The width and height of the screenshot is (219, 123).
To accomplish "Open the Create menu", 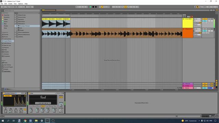I will click(10, 4).
